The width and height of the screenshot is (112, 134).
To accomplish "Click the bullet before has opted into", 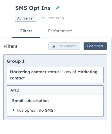I will (14, 110).
